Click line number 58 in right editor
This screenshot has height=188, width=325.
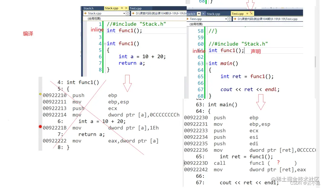(201, 31)
